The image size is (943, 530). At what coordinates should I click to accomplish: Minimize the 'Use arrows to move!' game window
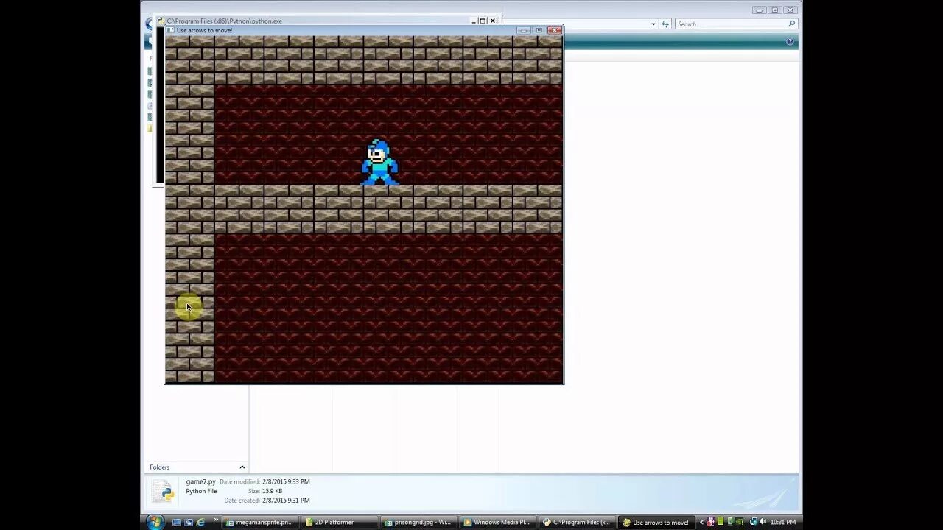[x=524, y=30]
